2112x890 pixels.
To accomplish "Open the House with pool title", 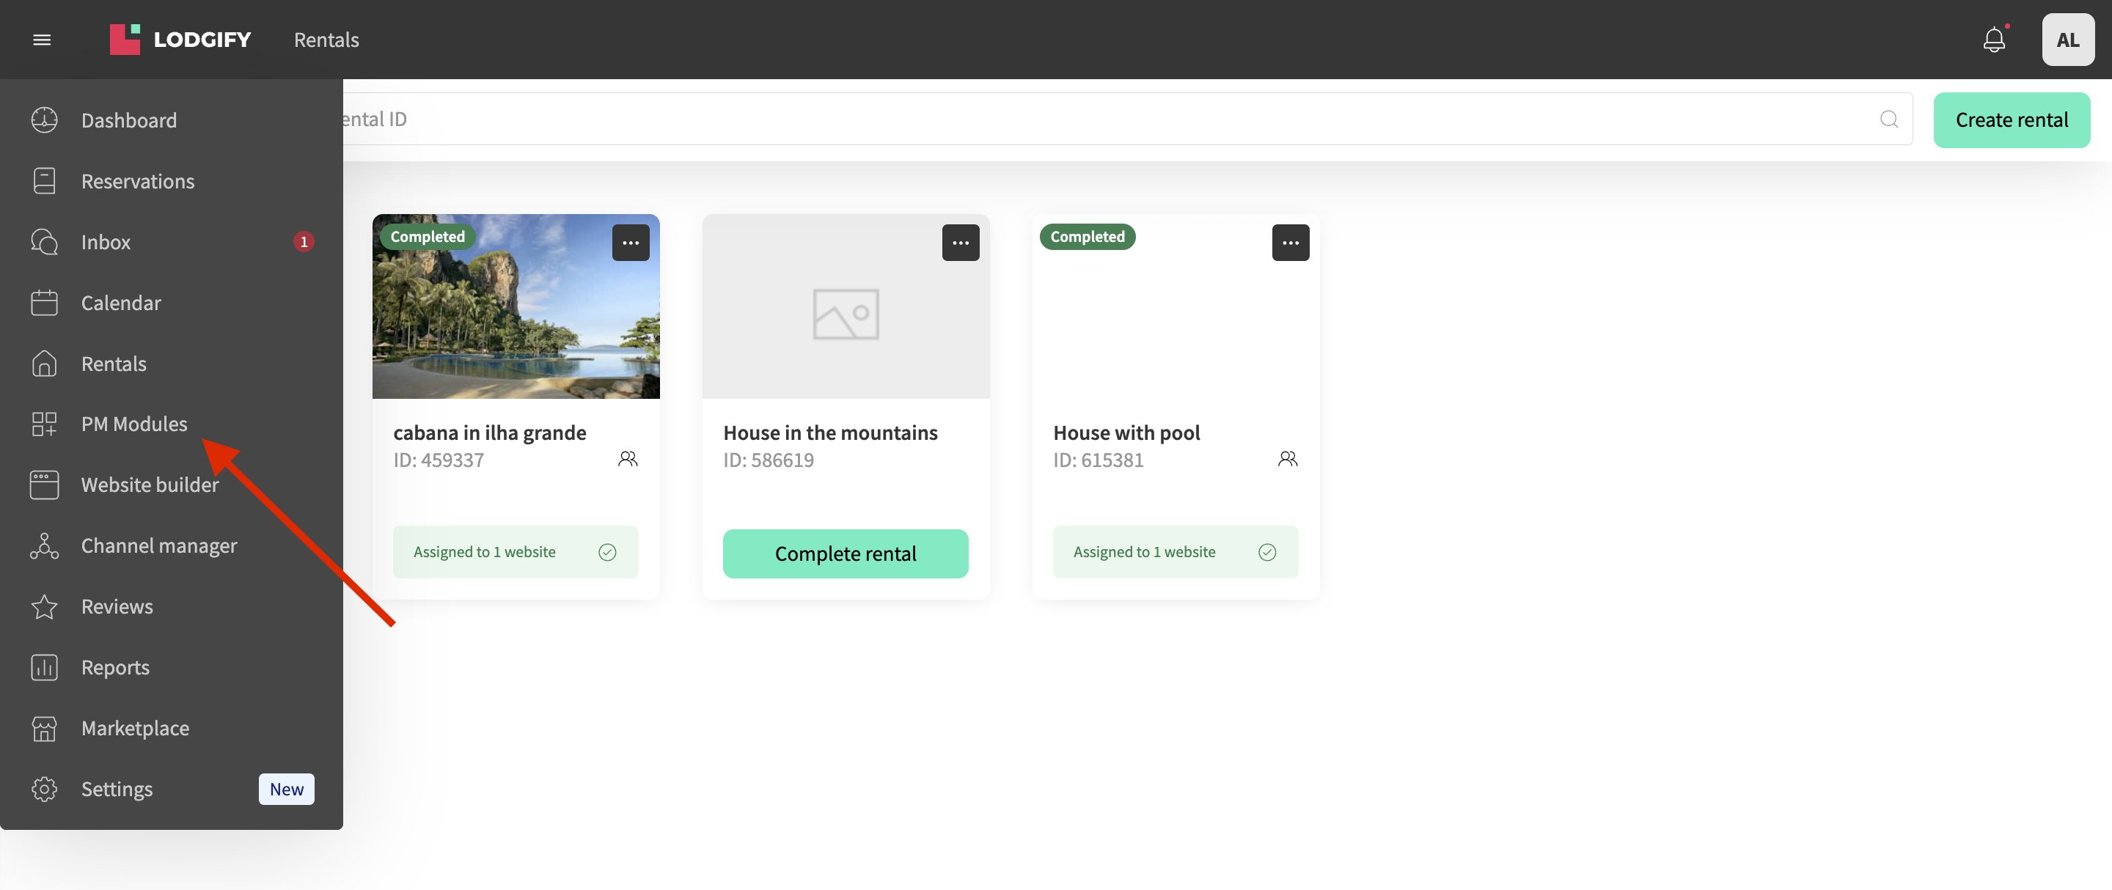I will 1126,432.
